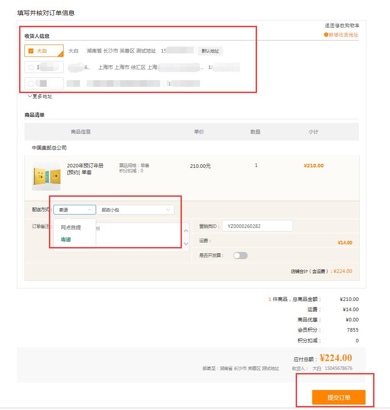
Task: Click up arrow on remarks scrollbar
Action: (186, 231)
